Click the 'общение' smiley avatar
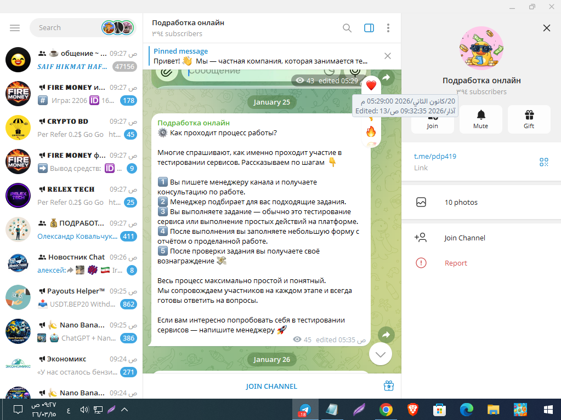Image resolution: width=561 pixels, height=420 pixels. 18,60
